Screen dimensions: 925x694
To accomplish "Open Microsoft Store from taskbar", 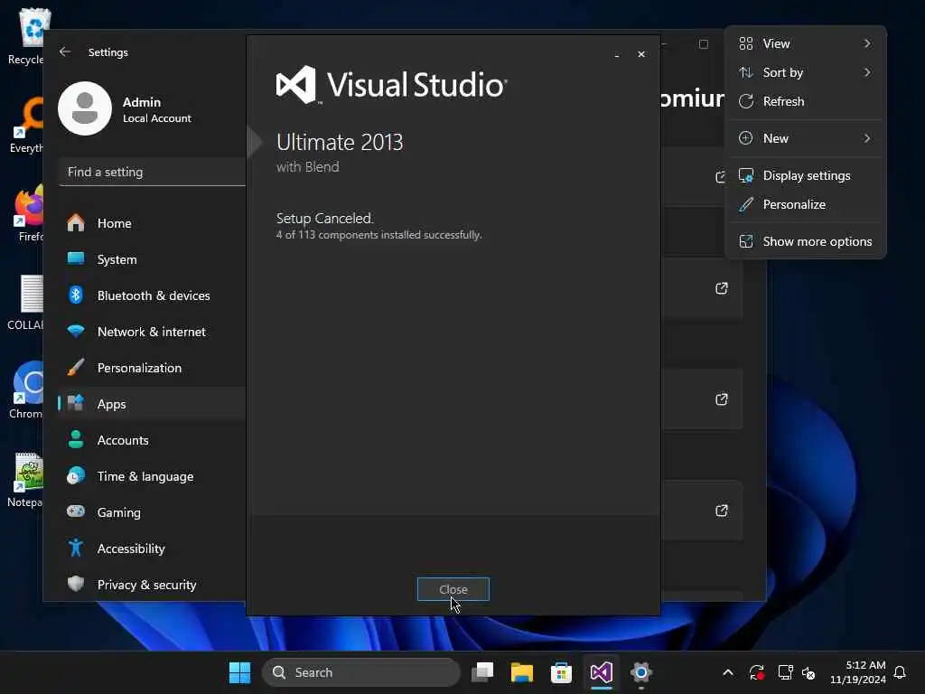I will click(561, 672).
